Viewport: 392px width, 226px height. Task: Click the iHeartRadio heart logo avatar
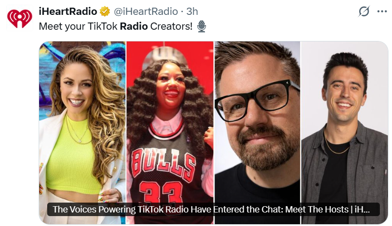coord(19,18)
